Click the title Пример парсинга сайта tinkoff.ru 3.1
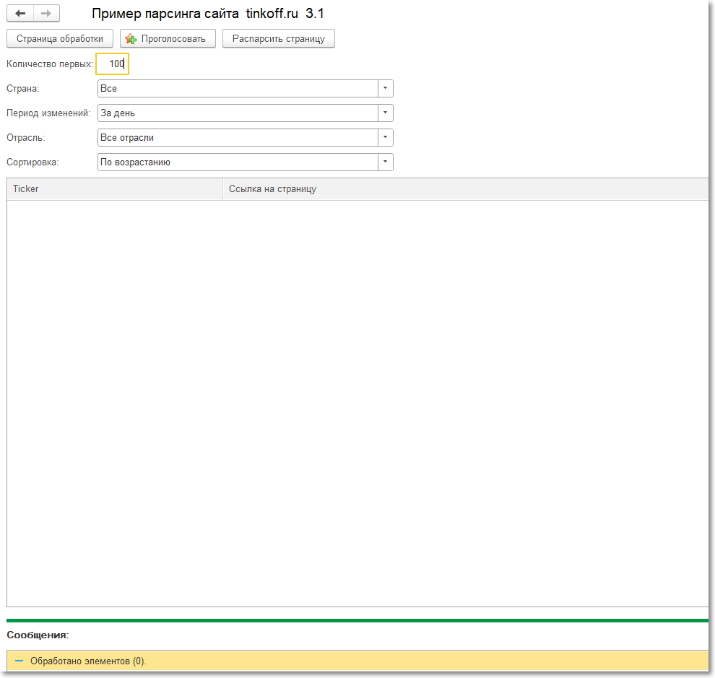This screenshot has height=678, width=715. 208,14
